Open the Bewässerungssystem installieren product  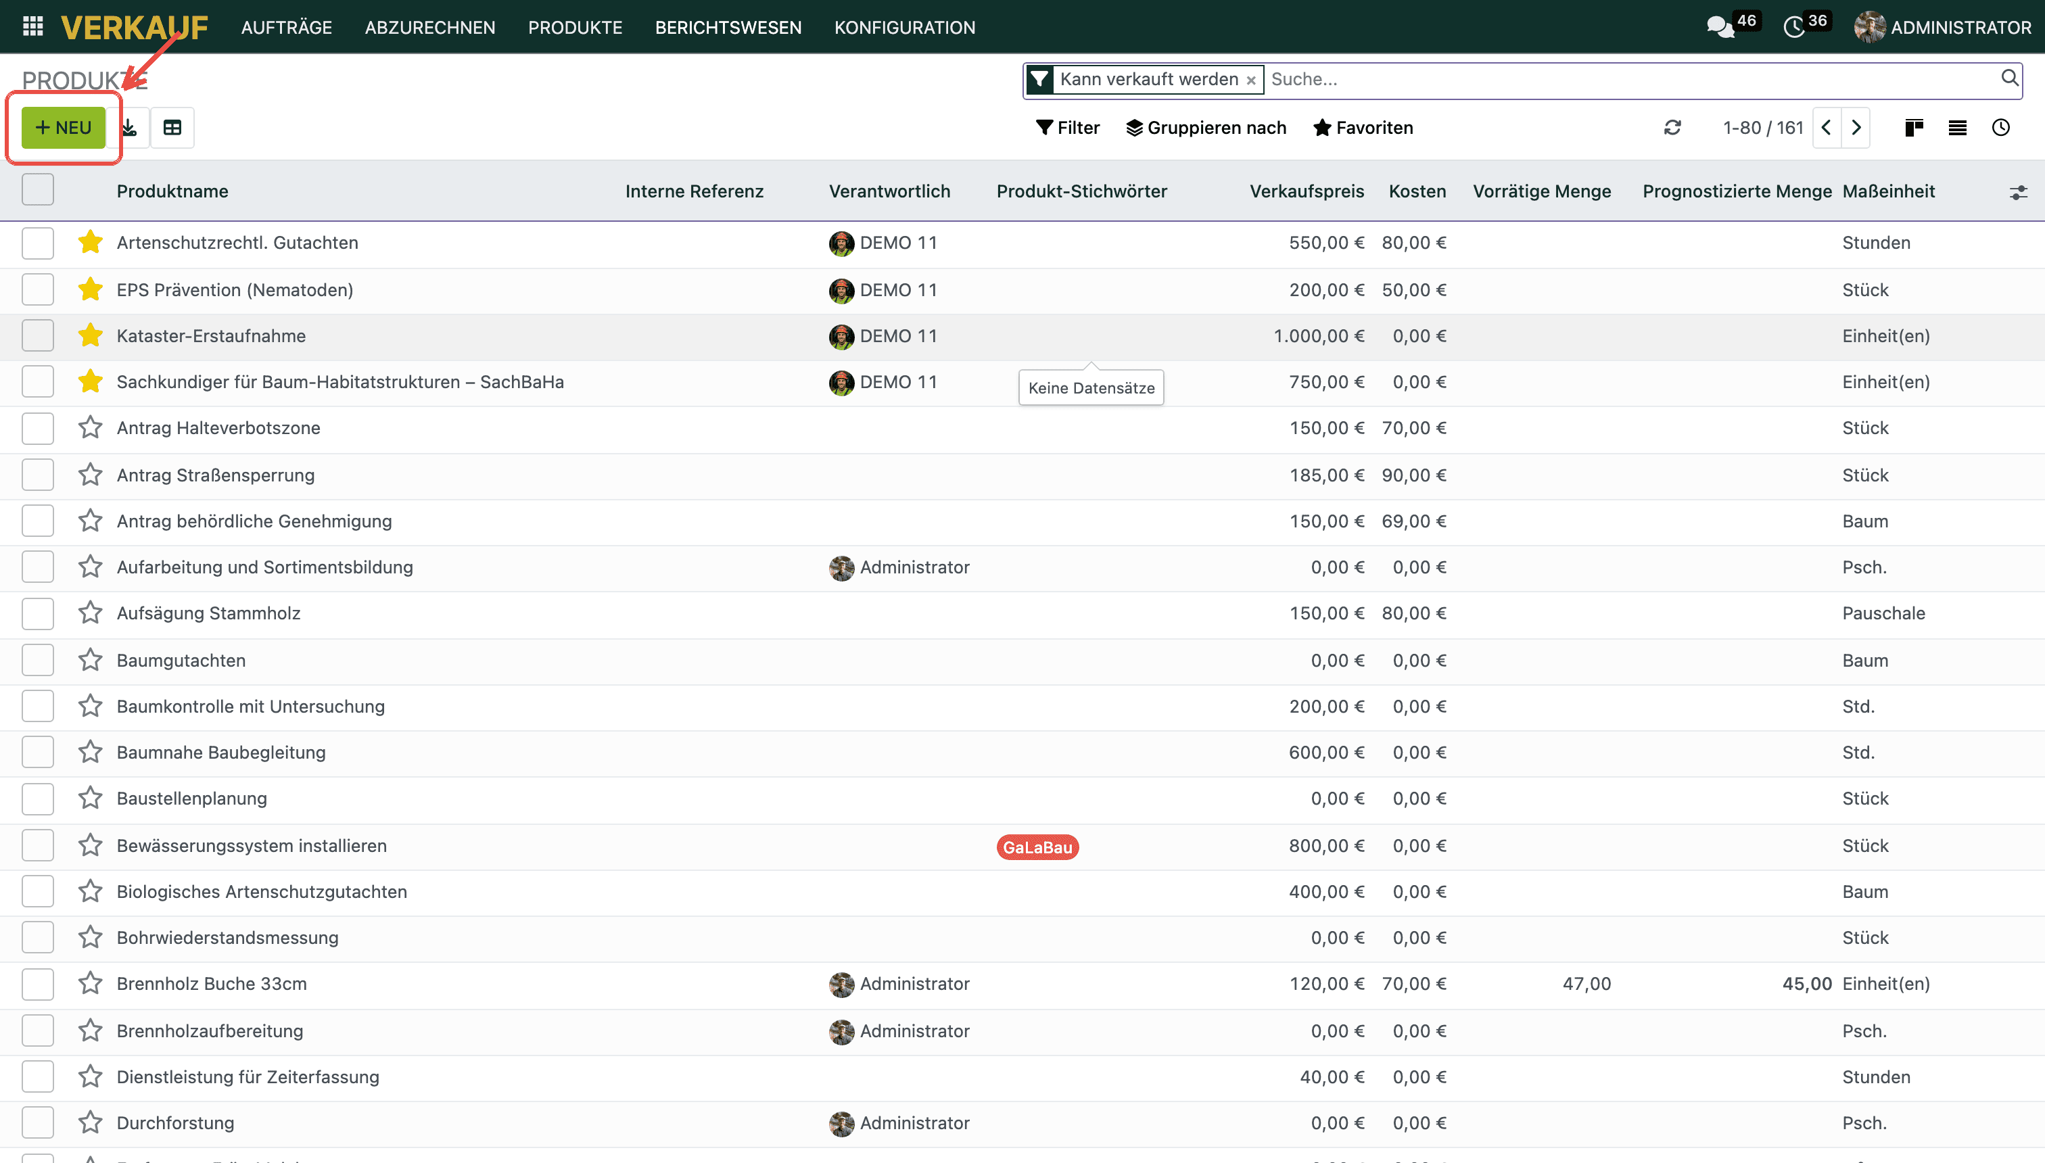pyautogui.click(x=252, y=845)
